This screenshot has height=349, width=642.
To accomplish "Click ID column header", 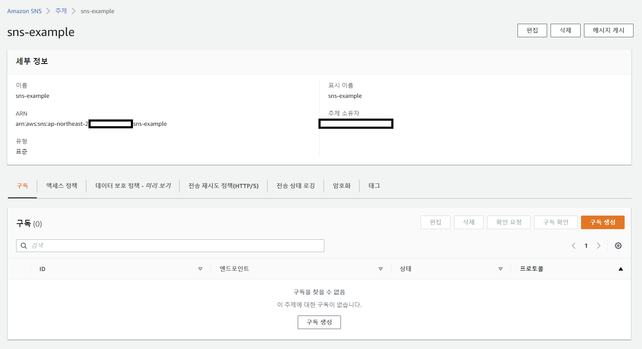I will click(42, 269).
